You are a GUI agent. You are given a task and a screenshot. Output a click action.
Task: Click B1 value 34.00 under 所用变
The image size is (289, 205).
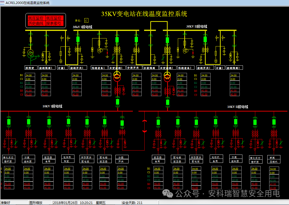click(x=31, y=75)
